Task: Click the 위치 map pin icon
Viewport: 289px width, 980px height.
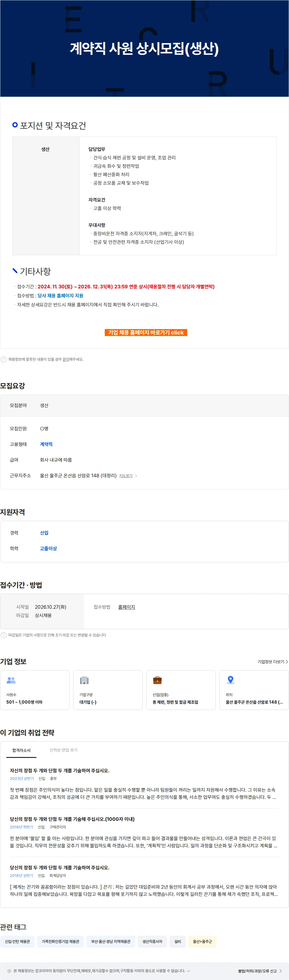Action: [x=230, y=680]
